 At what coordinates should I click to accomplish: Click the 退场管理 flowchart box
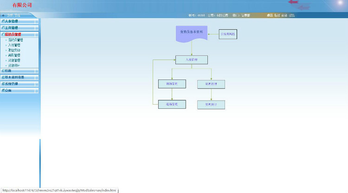[x=172, y=104]
